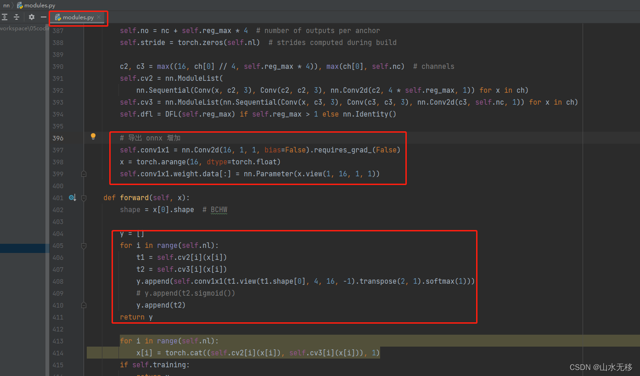
Task: Click the '# BCHW' comment on line 402
Action: [215, 210]
